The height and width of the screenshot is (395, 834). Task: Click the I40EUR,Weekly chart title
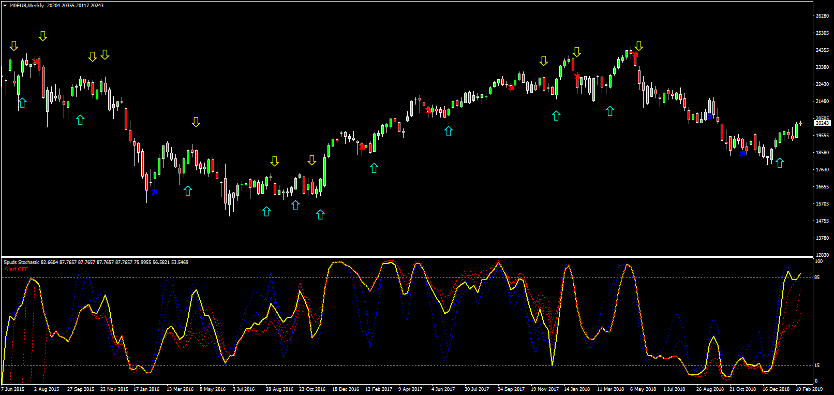tap(26, 6)
